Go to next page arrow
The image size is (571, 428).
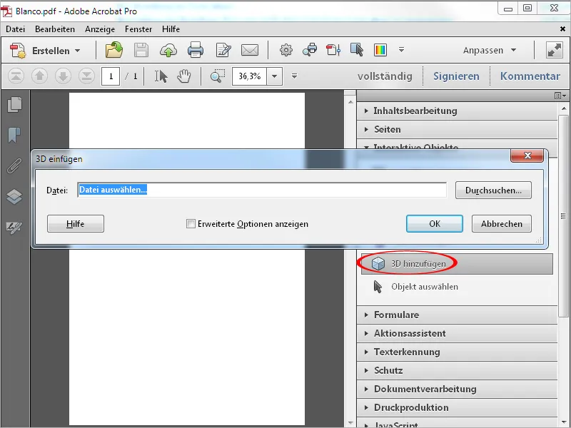point(63,76)
